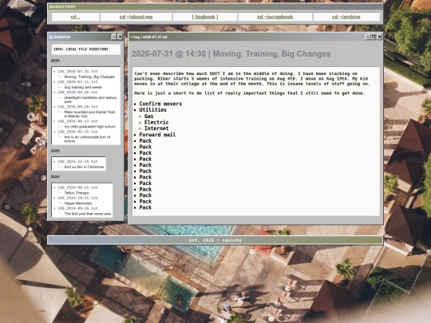Open 'my child graduated high school' entry

(90, 127)
